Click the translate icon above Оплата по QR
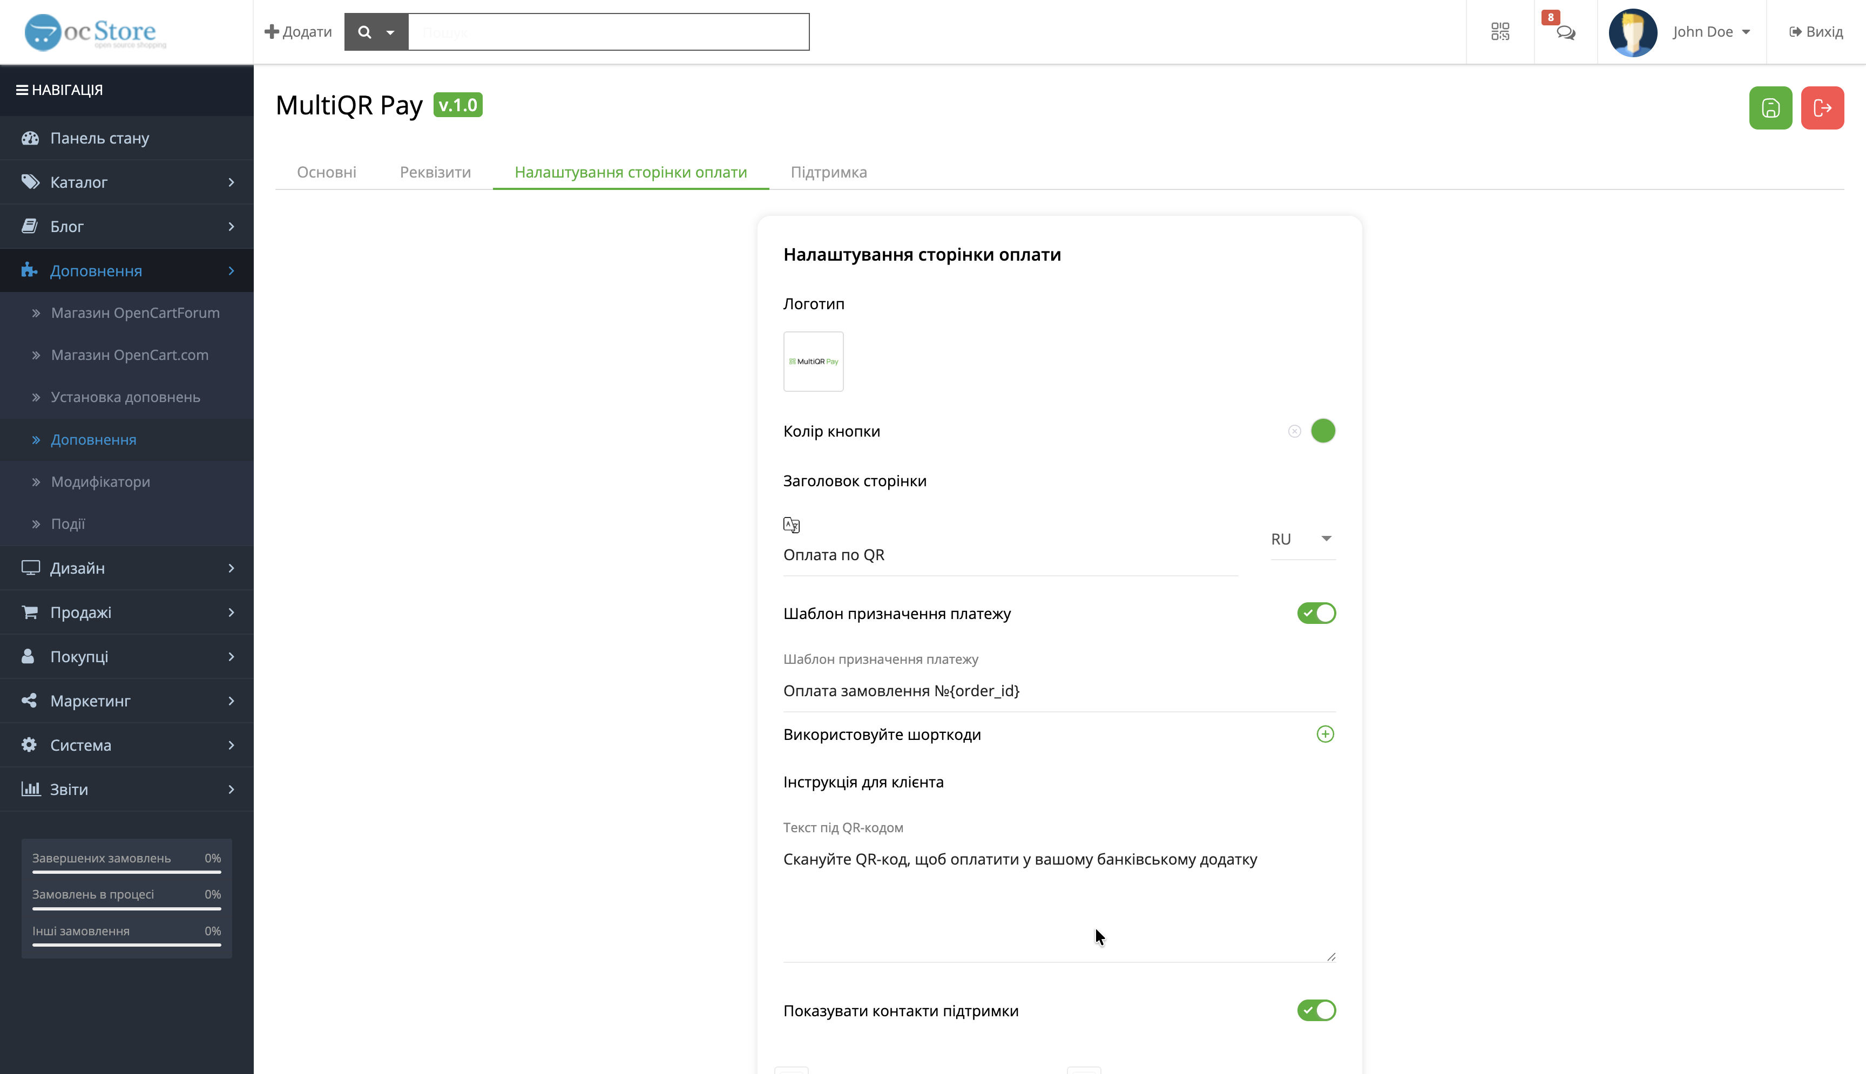Viewport: 1866px width, 1074px height. 792,525
